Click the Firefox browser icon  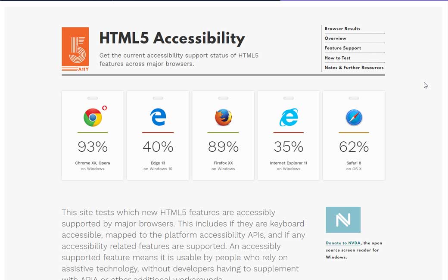pyautogui.click(x=223, y=117)
